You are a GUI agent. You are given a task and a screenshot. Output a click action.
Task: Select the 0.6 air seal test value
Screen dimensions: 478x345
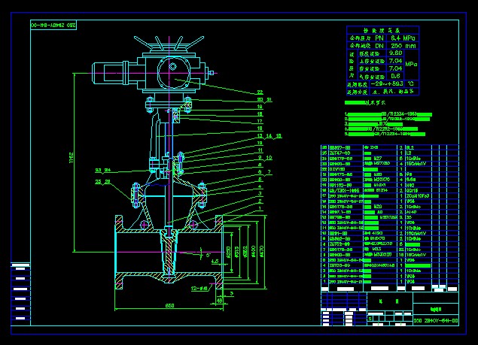tap(394, 76)
